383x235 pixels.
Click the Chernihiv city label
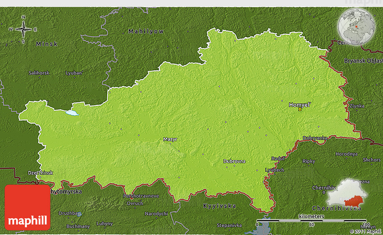324,187
